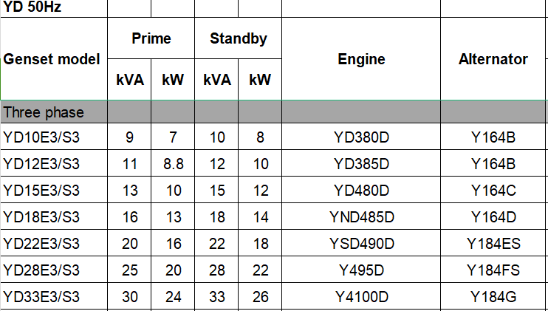Select the Y4100D engine cell
This screenshot has height=311, width=548.
pos(361,296)
